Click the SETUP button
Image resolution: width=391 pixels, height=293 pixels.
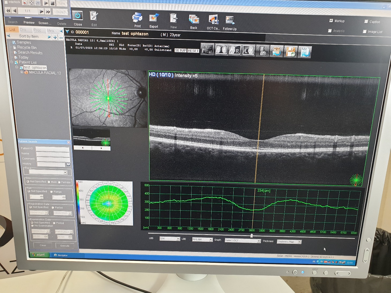tap(180, 50)
